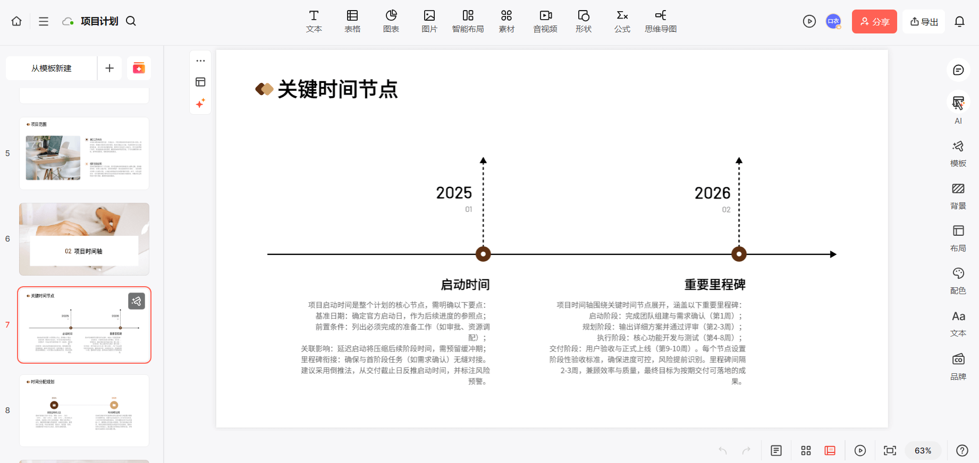Play presentation from bottom bar button

860,450
